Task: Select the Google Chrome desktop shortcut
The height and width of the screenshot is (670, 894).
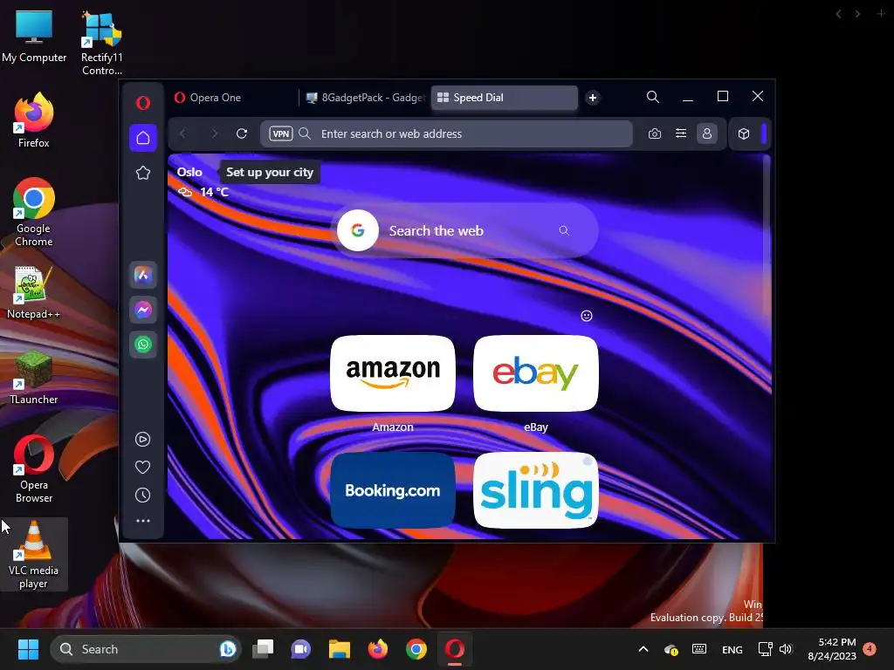Action: pyautogui.click(x=34, y=213)
